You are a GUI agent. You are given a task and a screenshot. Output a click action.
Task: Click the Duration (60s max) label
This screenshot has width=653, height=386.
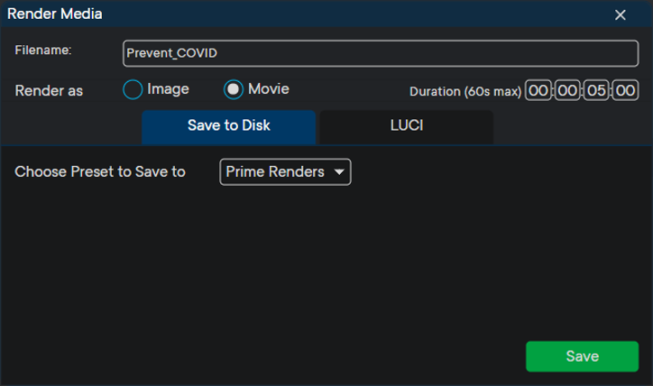[465, 91]
